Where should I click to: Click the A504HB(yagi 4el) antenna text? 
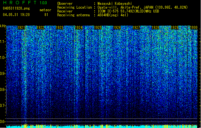113,15
